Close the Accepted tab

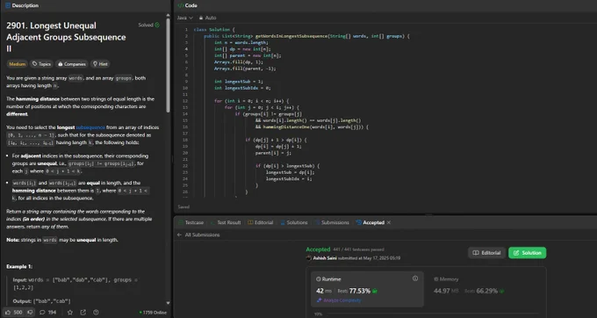pyautogui.click(x=389, y=222)
